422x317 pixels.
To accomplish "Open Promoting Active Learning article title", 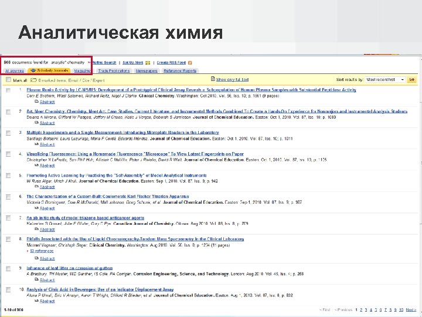I will pyautogui.click(x=117, y=175).
